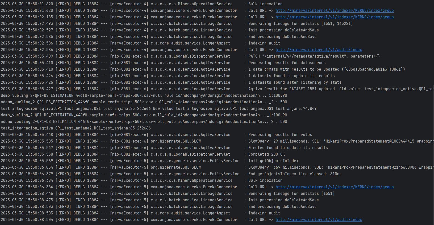This screenshot has width=434, height=225.
Task: Follow the audit/index link at 15:50:08.504
Action: click(x=319, y=220)
